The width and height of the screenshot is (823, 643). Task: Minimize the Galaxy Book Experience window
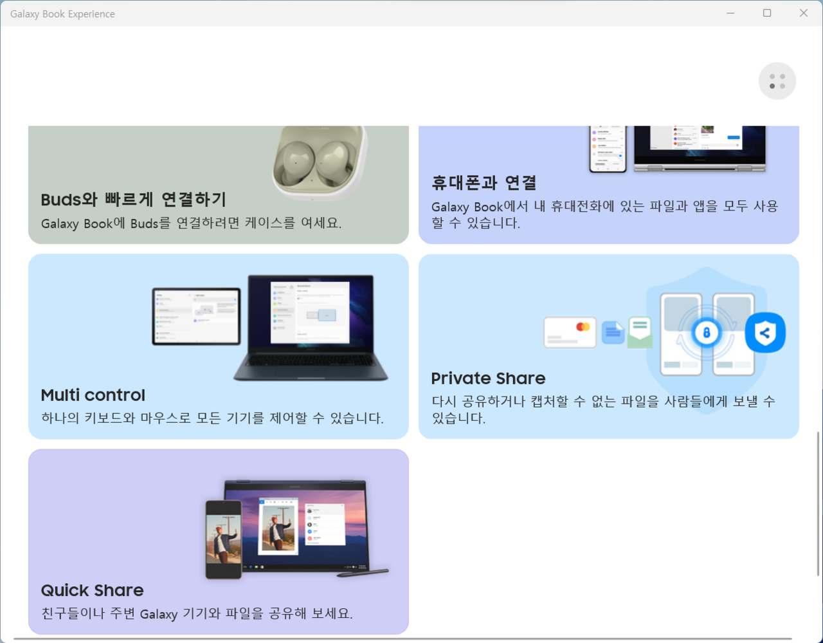click(x=730, y=13)
